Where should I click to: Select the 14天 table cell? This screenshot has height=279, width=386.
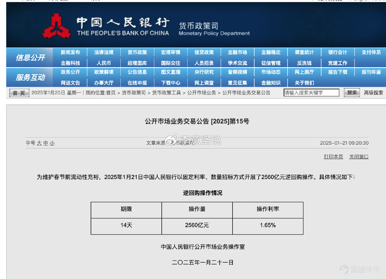click(126, 226)
